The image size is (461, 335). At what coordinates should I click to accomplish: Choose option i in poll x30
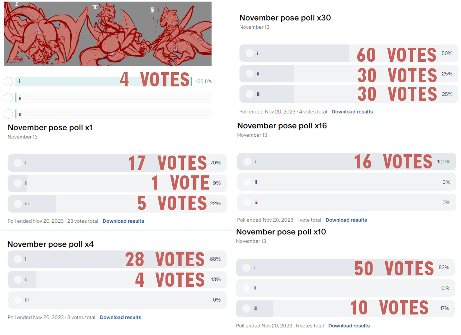[x=349, y=53]
